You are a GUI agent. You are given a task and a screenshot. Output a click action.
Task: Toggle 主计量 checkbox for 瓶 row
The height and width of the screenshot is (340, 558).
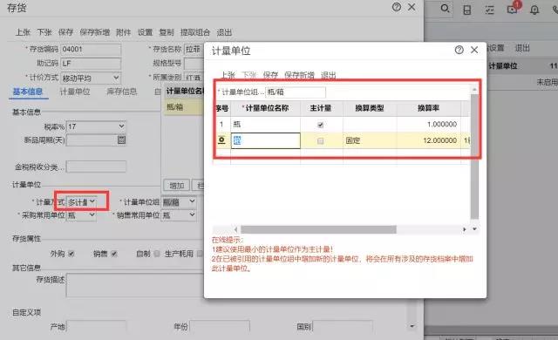[320, 125]
